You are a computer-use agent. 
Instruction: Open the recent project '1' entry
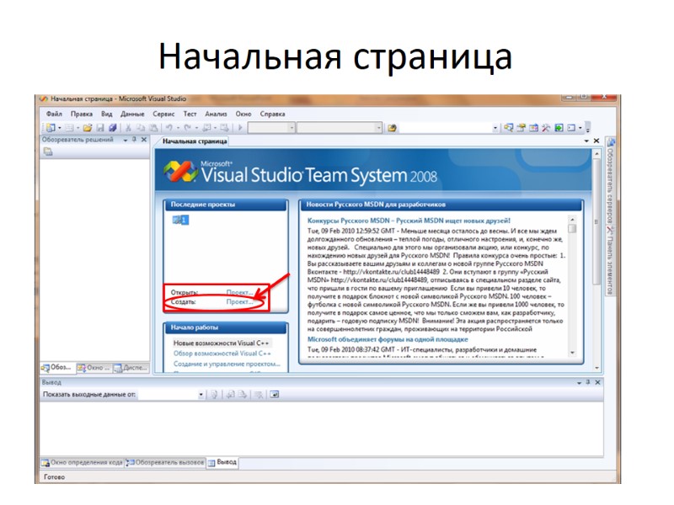pyautogui.click(x=180, y=220)
